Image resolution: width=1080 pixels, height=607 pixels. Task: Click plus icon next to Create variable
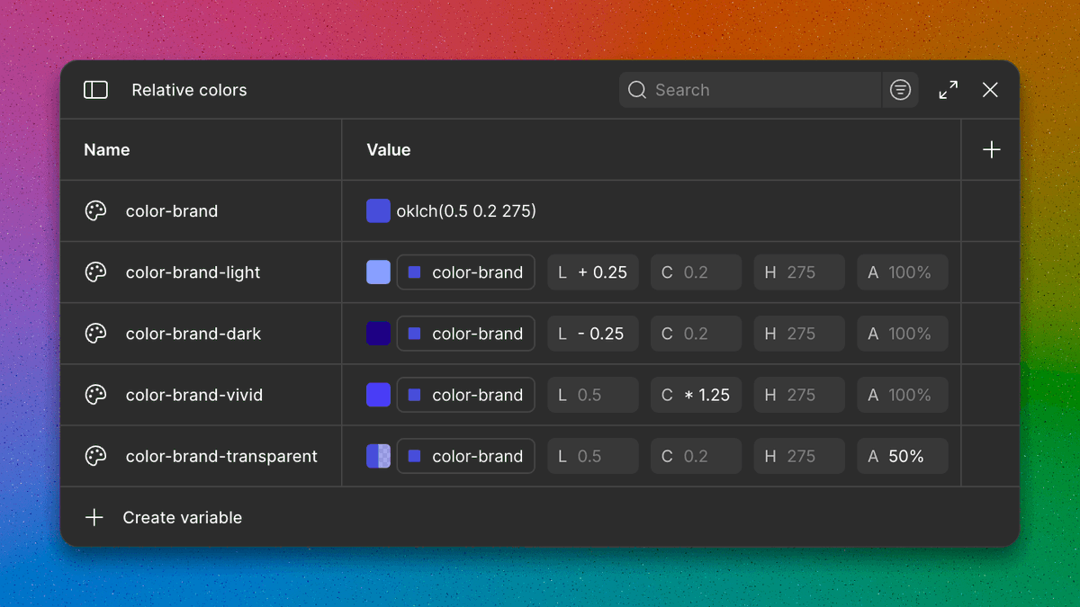click(94, 517)
